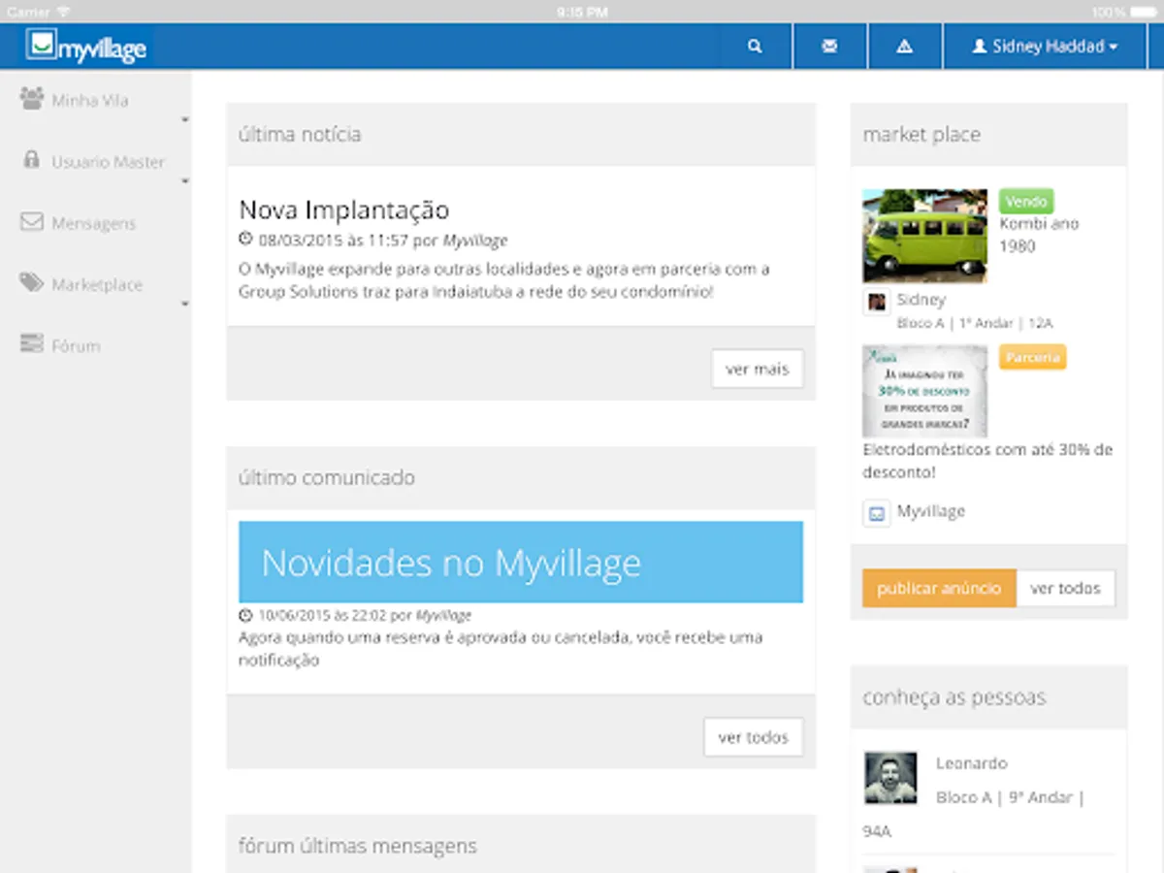The width and height of the screenshot is (1164, 873).
Task: Click the 'último comunicado' panel header
Action: 521,478
